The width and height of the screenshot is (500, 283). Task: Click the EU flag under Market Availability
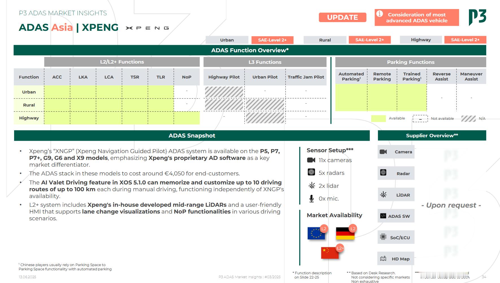316,233
